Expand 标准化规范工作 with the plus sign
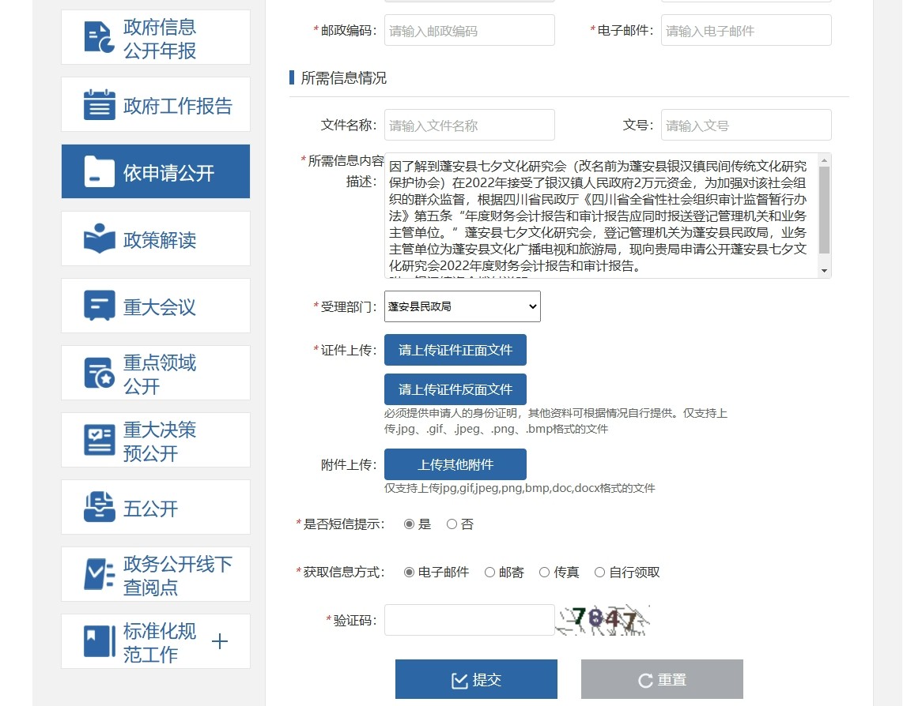The height and width of the screenshot is (706, 907). [220, 642]
